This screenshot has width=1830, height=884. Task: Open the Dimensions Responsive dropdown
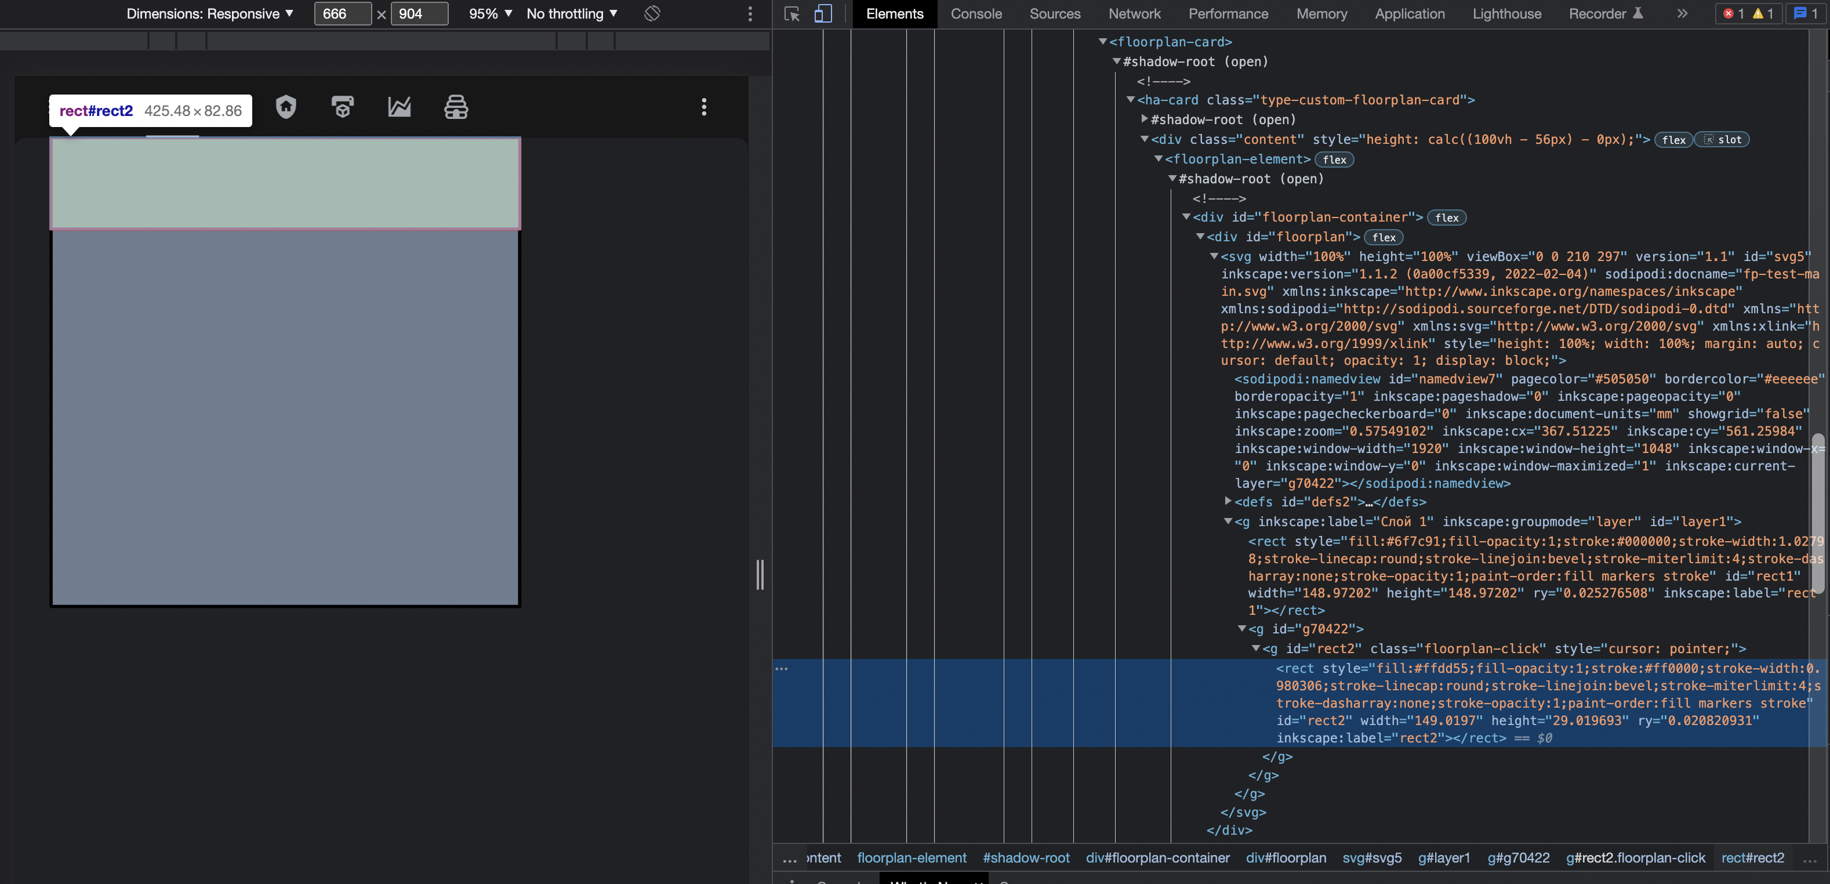(209, 13)
